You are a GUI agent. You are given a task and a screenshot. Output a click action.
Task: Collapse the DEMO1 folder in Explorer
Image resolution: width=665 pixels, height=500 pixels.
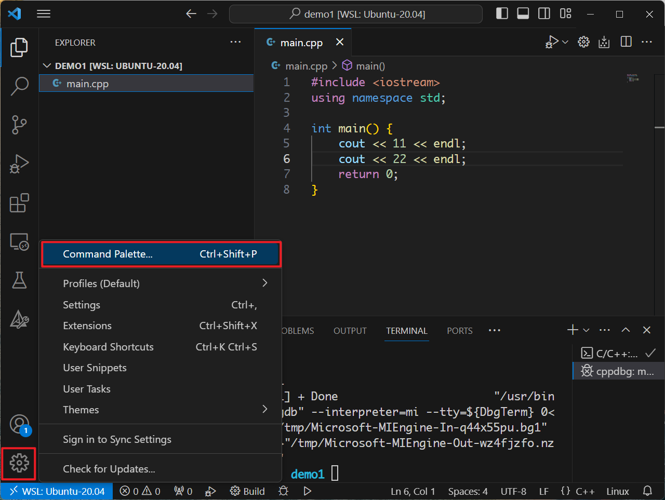click(x=47, y=65)
